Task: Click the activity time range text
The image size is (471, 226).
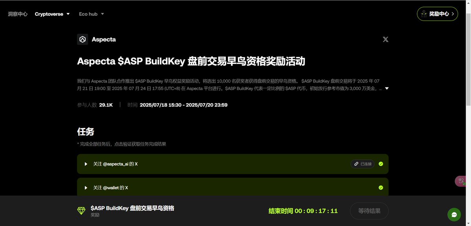Action: tap(183, 105)
